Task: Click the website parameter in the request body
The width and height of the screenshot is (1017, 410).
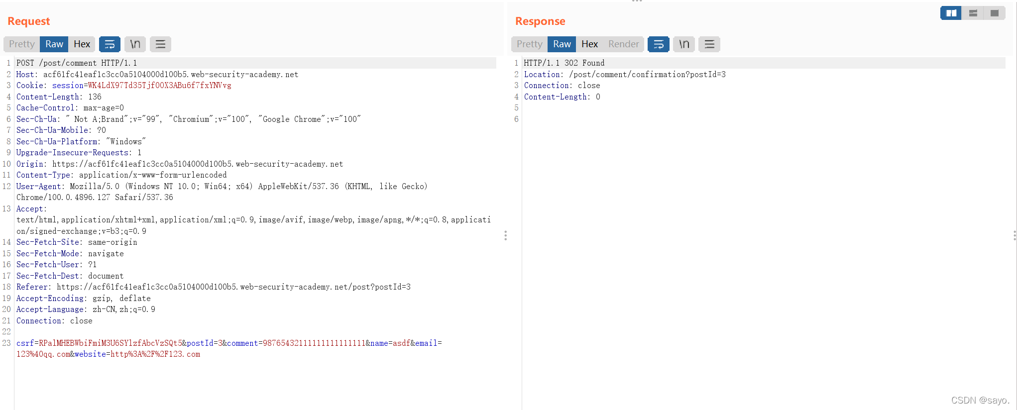Action: [x=137, y=354]
